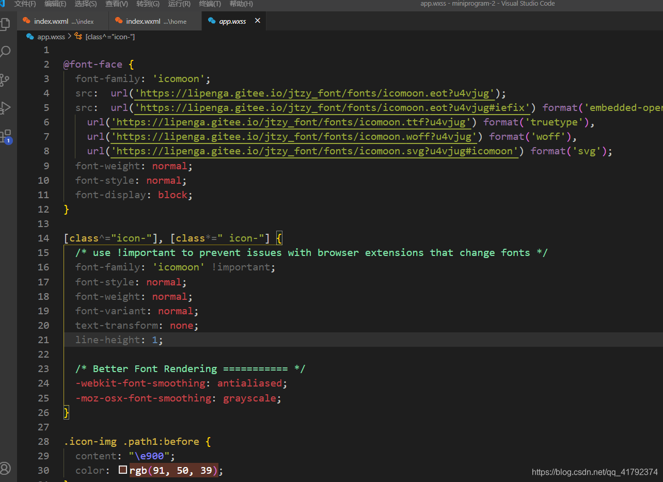Click format('woff') on line 7
The width and height of the screenshot is (663, 482).
click(530, 137)
